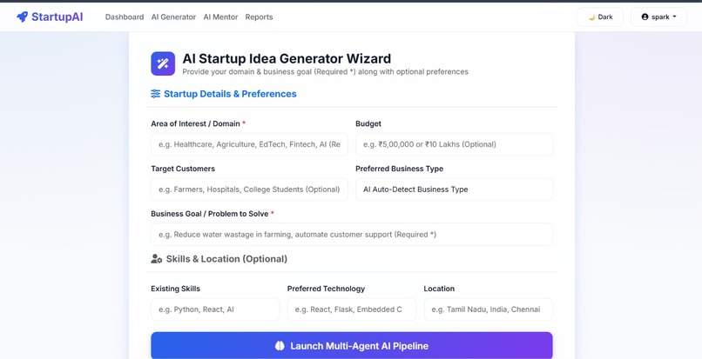Focus the Location input field
Viewport: 702px width, 359px height.
pyautogui.click(x=488, y=309)
